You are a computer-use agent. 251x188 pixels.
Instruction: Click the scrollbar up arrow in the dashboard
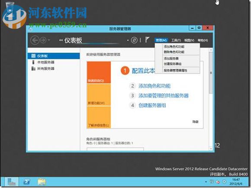pos(211,50)
